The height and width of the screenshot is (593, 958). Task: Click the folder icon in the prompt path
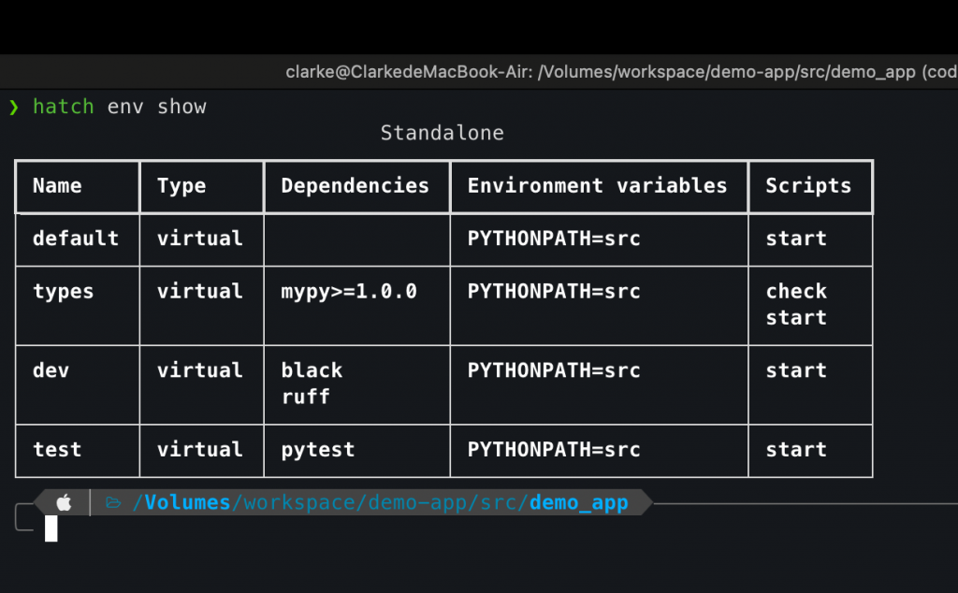113,502
